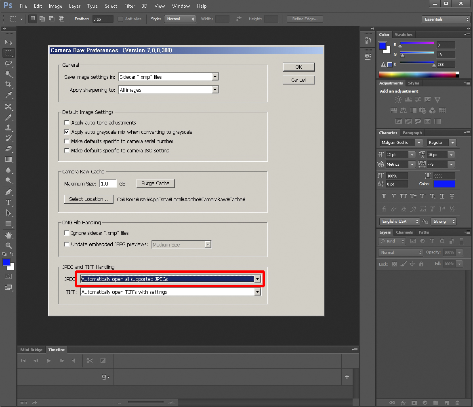Toggle the Anti-alias checkbox
Image resolution: width=473 pixels, height=407 pixels.
(x=120, y=19)
